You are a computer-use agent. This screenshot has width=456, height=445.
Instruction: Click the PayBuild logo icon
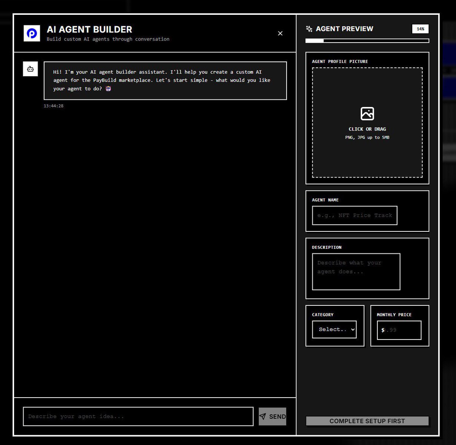32,33
